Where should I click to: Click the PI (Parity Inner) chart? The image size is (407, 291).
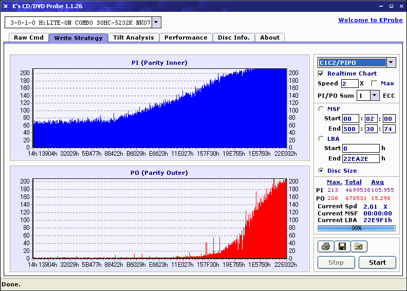click(160, 108)
